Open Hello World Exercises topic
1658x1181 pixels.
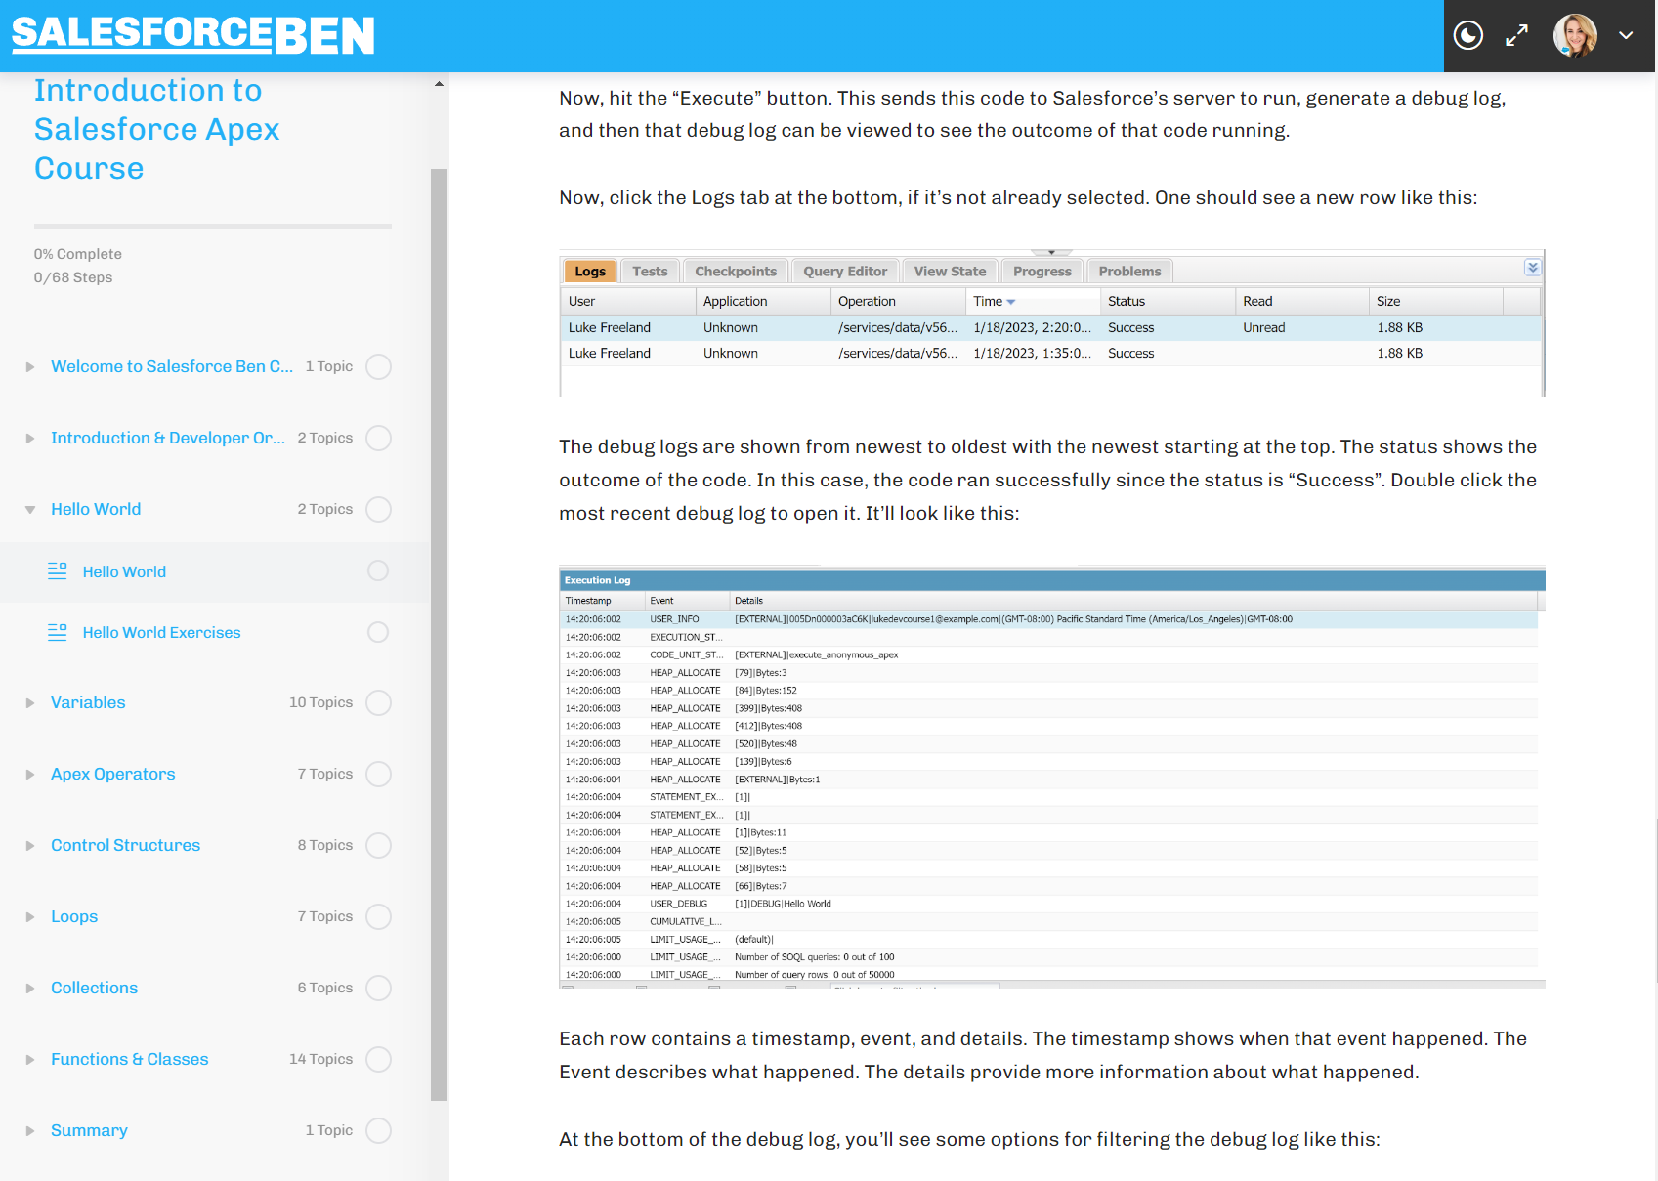click(161, 632)
